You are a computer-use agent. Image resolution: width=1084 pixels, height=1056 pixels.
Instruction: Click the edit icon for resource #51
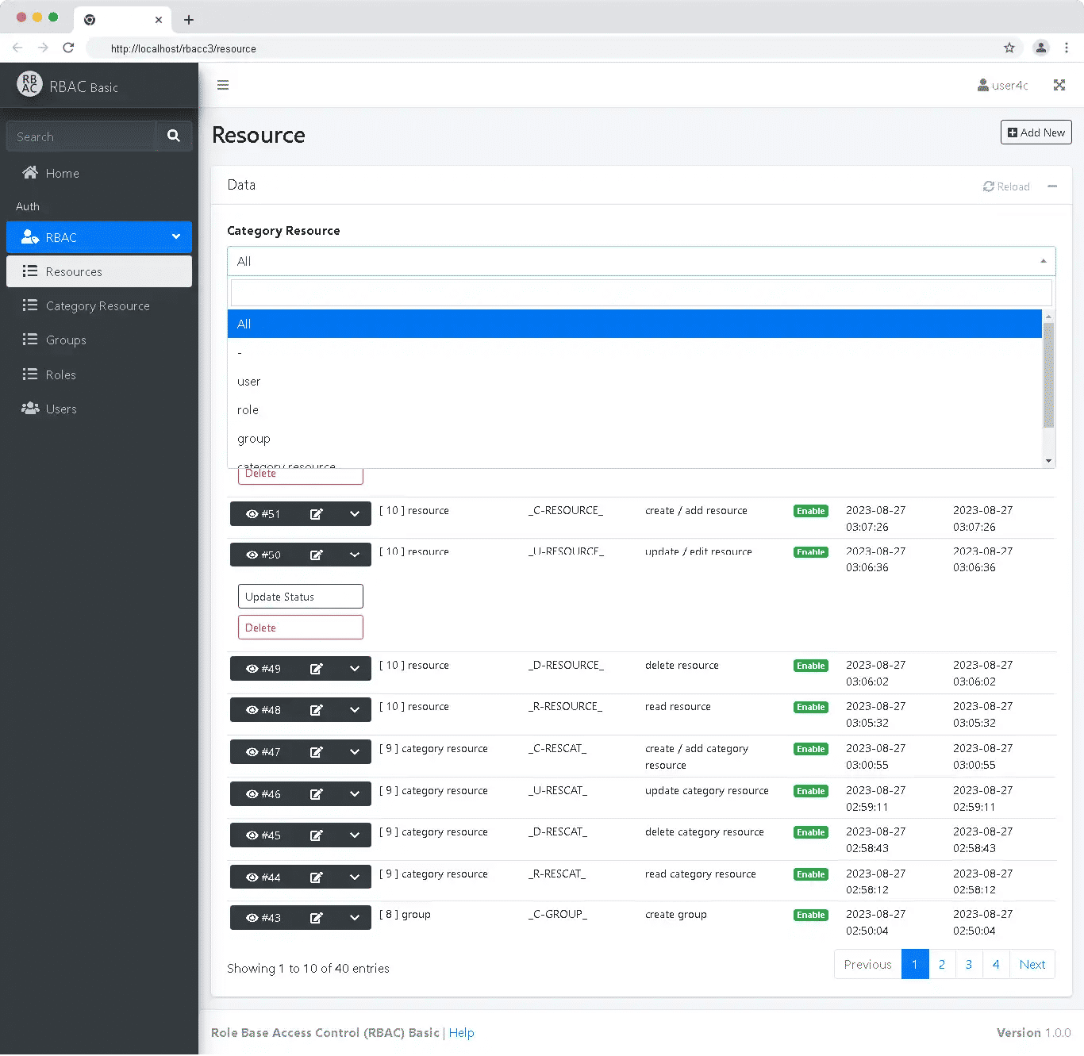click(316, 514)
